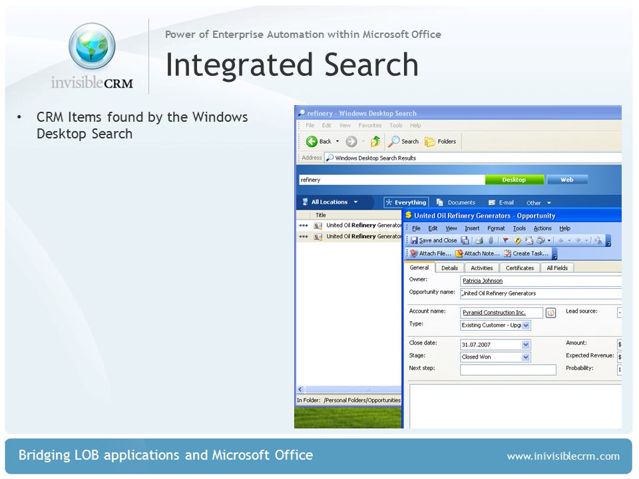This screenshot has height=479, width=639.
Task: Click the results horizontal scrollbar left arrow
Action: click(x=300, y=389)
